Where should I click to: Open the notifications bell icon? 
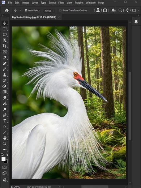tap(113, 10)
